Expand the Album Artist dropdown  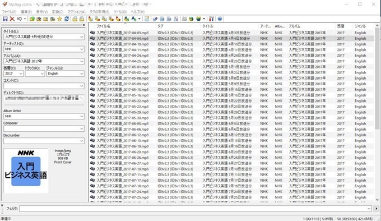click(x=82, y=116)
